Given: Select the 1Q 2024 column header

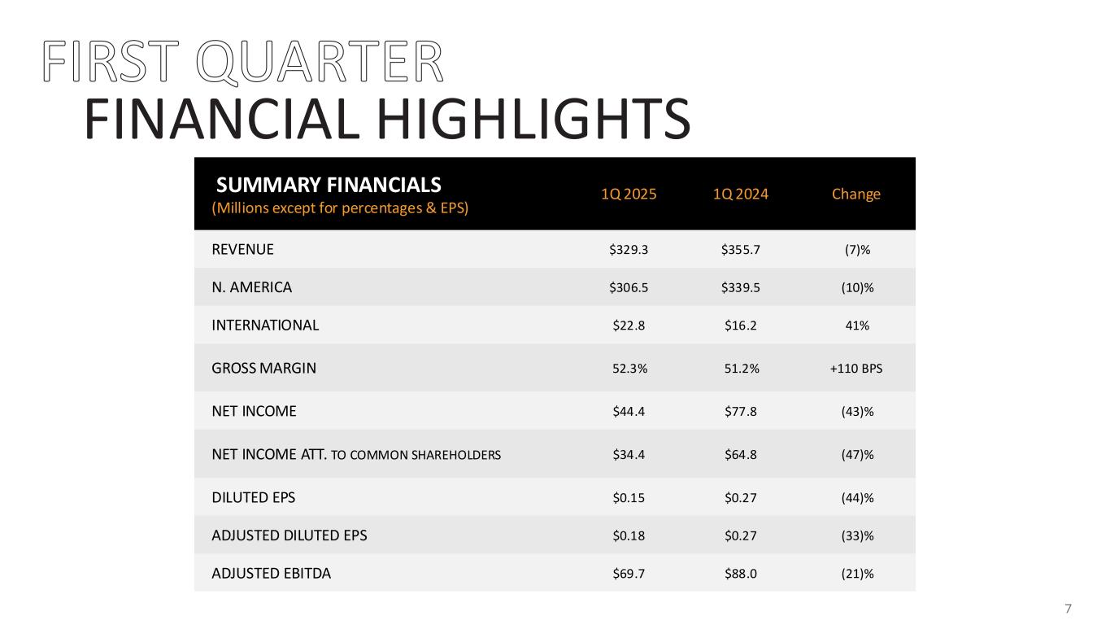Looking at the screenshot, I should (x=741, y=194).
